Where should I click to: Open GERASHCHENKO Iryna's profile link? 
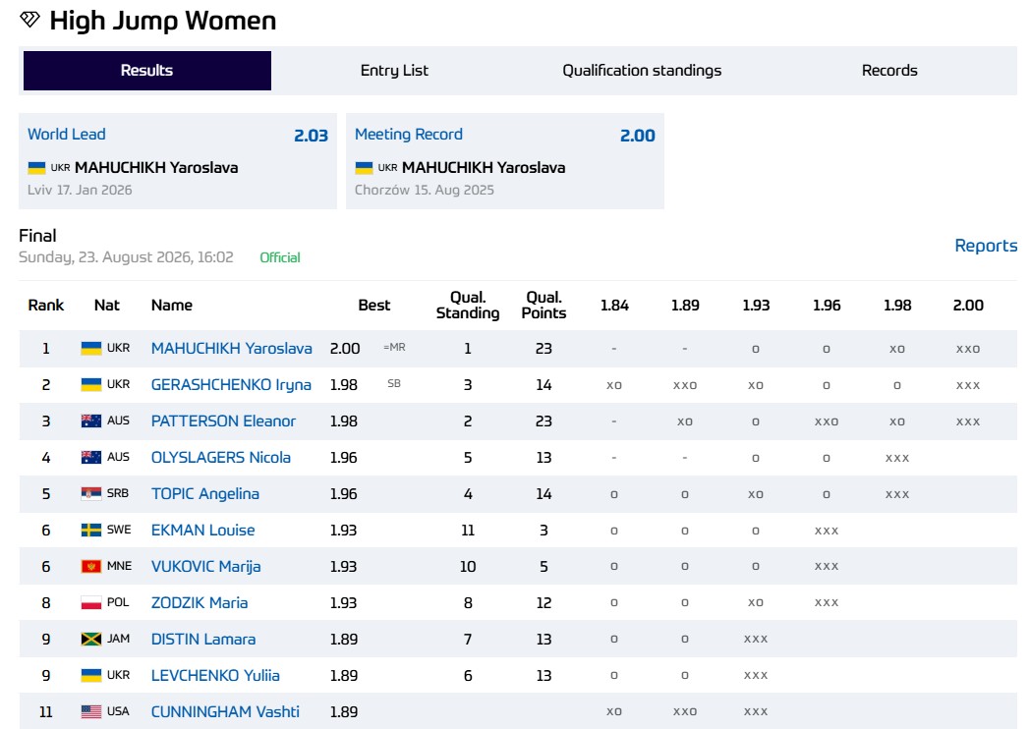point(231,385)
